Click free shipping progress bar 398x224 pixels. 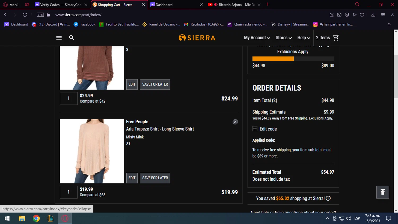[x=293, y=59]
